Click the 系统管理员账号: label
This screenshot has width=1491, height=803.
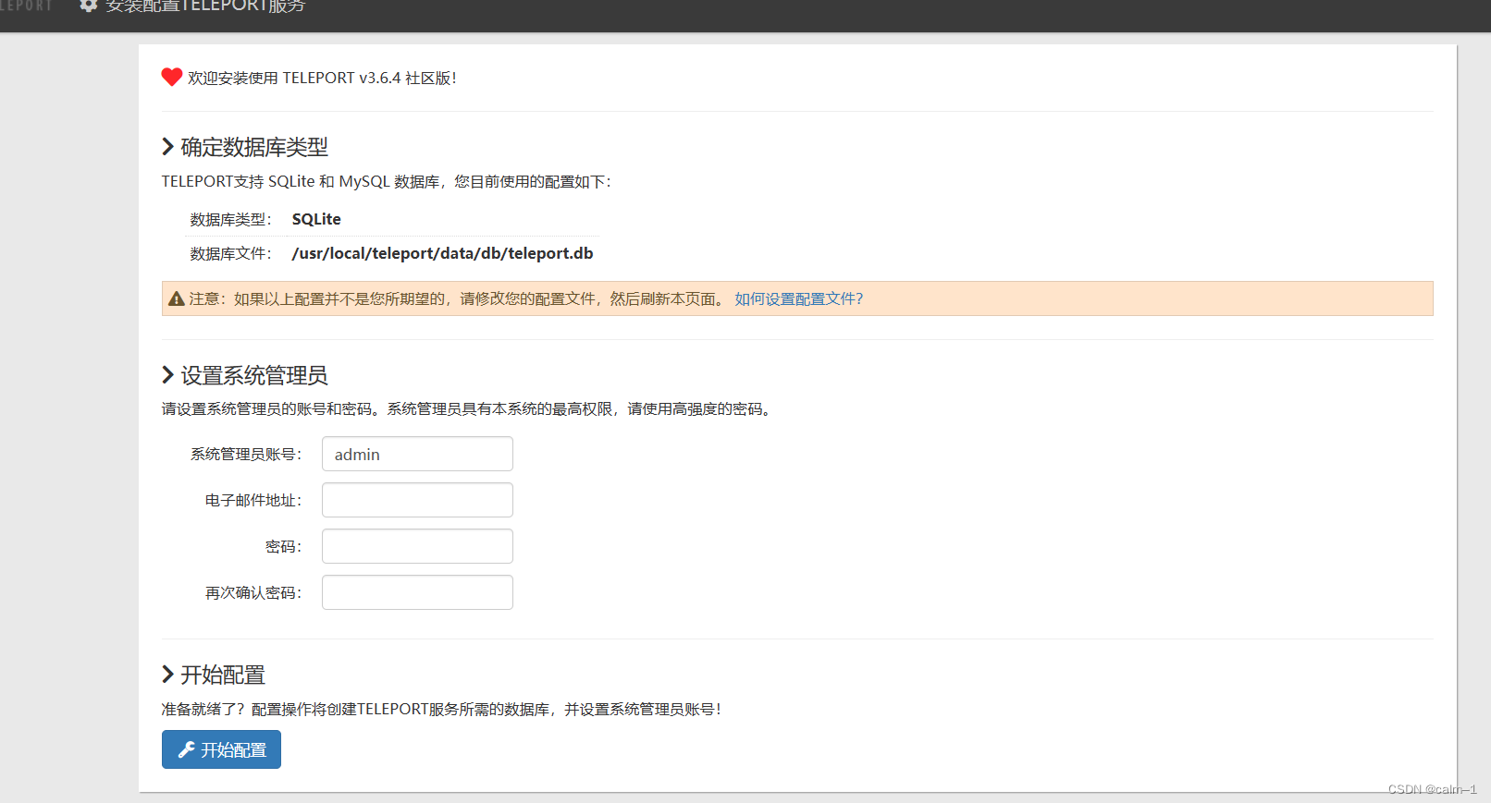(246, 454)
